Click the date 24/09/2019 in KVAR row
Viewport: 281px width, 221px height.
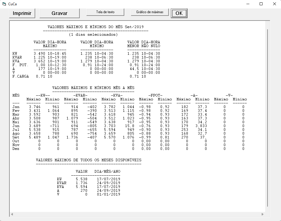pos(108,183)
